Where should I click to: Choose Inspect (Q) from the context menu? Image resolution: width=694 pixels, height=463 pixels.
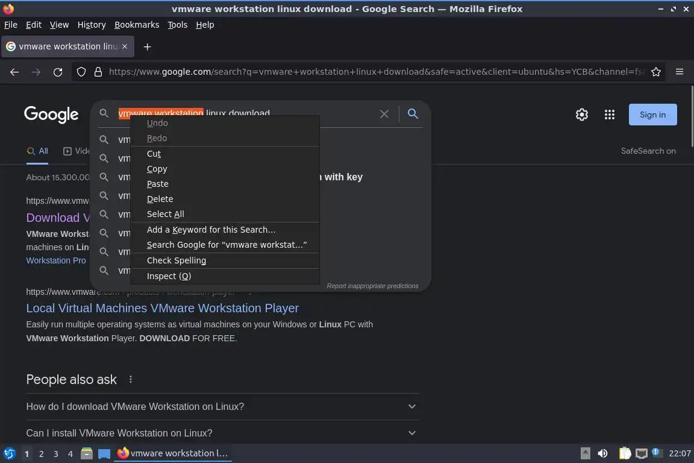click(225, 276)
